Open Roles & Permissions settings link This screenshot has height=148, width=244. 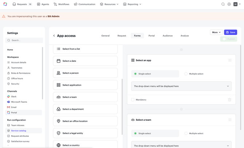click(20, 73)
